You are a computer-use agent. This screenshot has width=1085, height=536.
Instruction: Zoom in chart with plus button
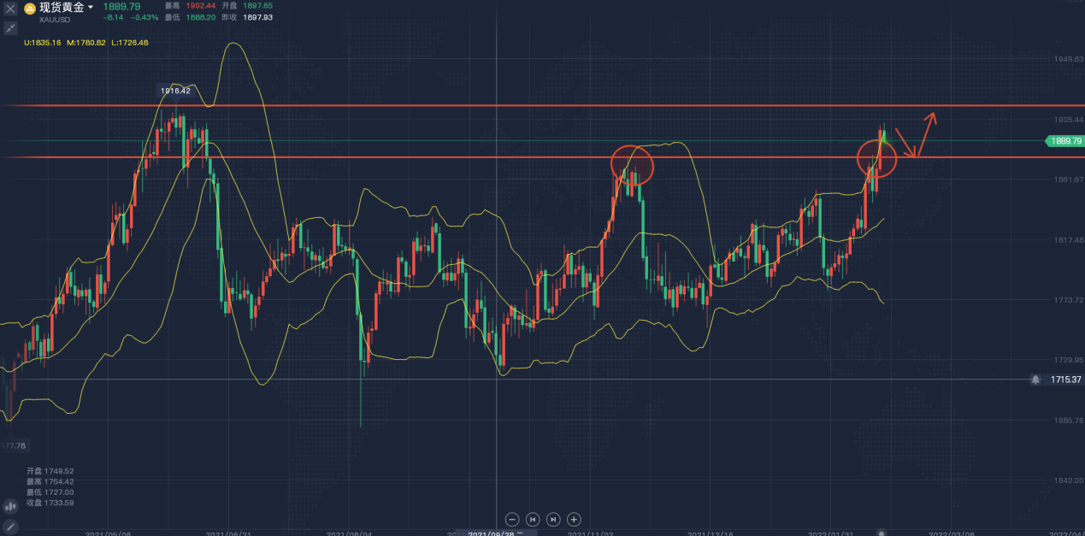pyautogui.click(x=574, y=519)
